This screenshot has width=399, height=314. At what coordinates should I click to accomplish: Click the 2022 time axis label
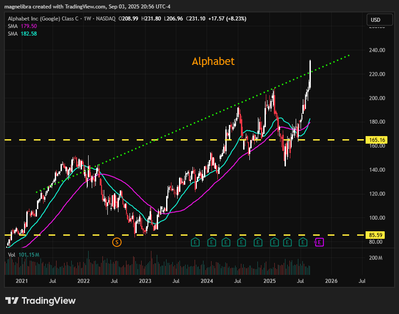pos(83,281)
